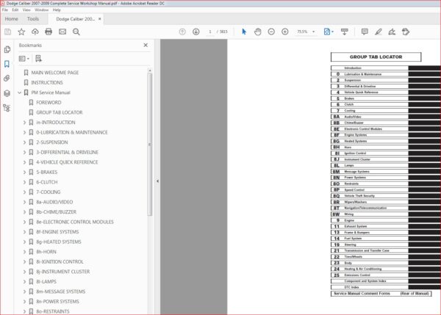The height and width of the screenshot is (315, 441).
Task: Select 8b-CHIME/BUZZER bookmark
Action: [57, 212]
